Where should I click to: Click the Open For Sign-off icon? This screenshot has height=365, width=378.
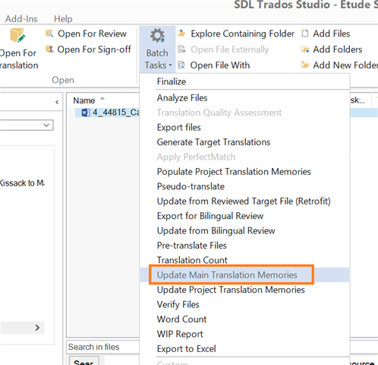pyautogui.click(x=49, y=49)
